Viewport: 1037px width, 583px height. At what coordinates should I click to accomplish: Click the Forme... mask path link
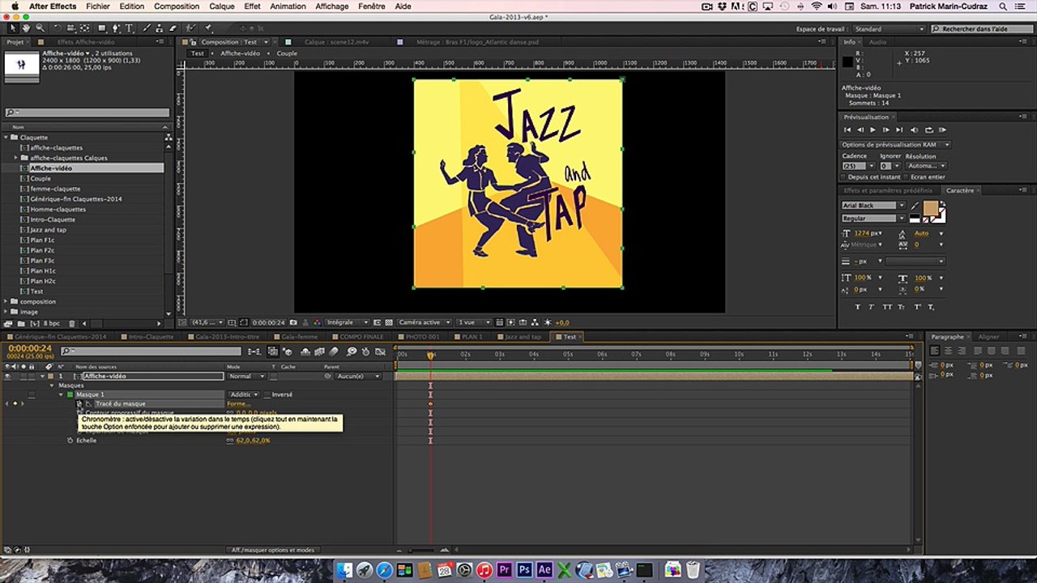(x=238, y=403)
